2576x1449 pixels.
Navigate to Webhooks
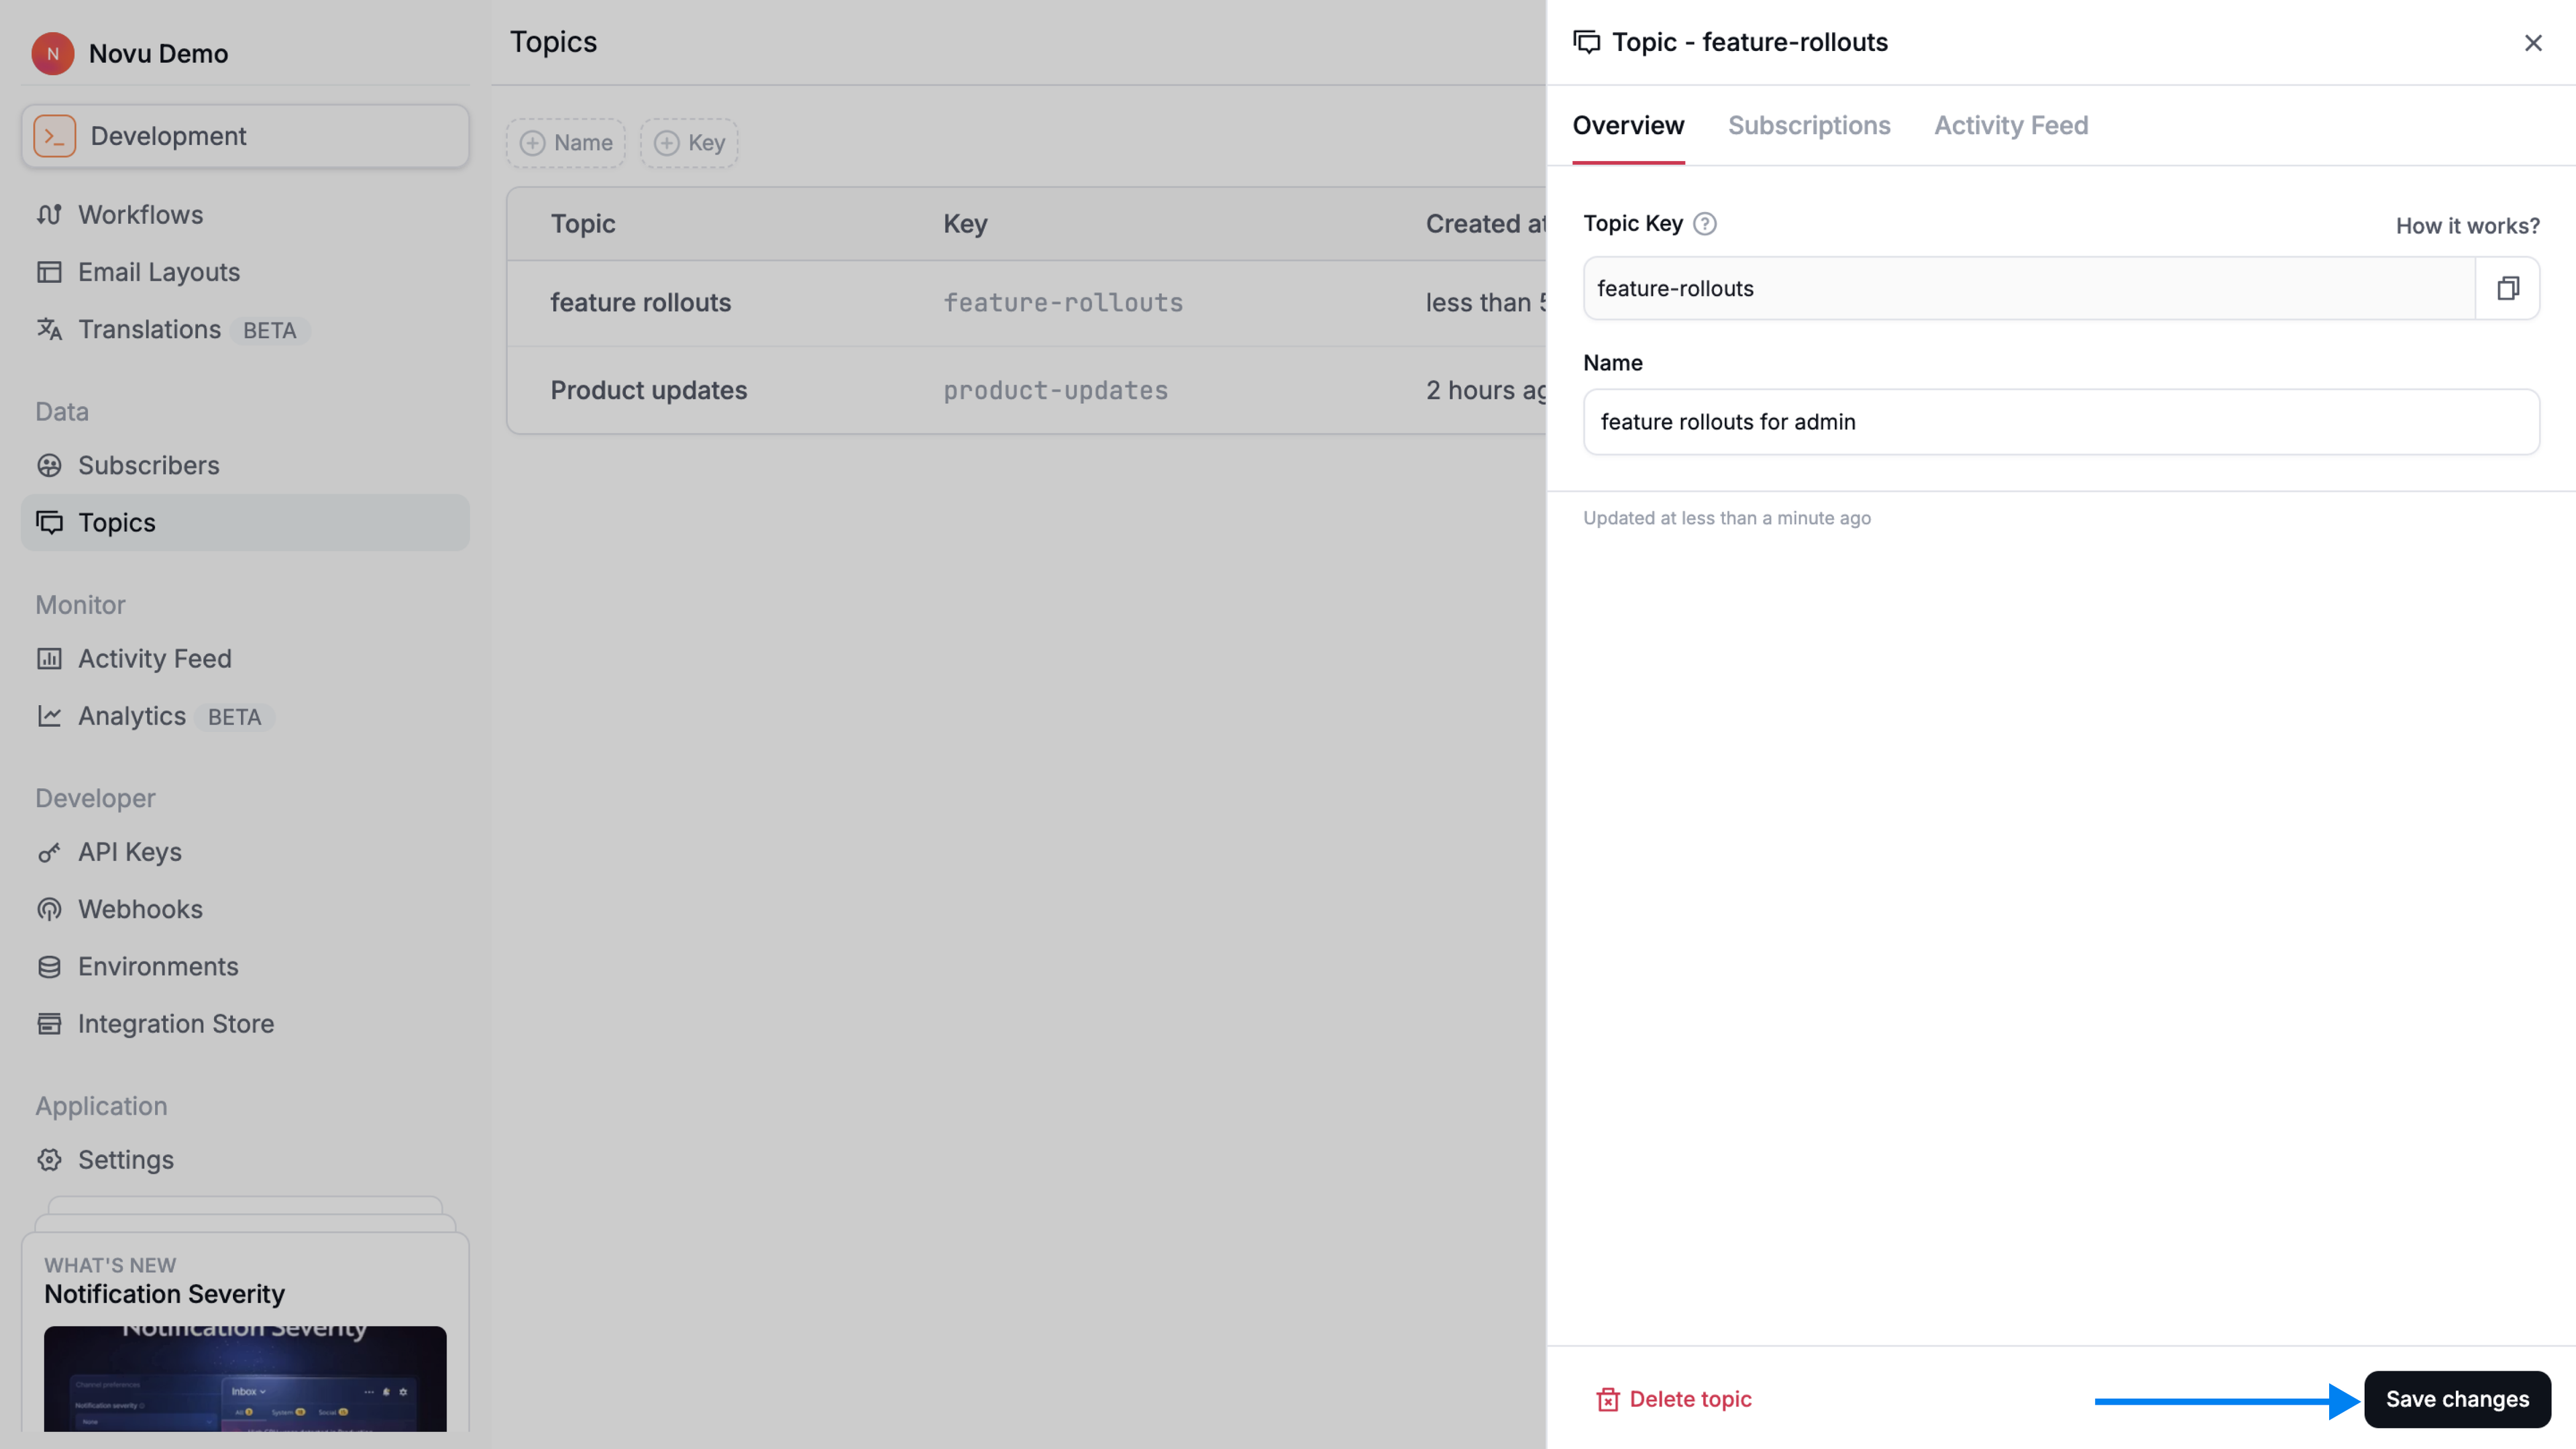140,909
